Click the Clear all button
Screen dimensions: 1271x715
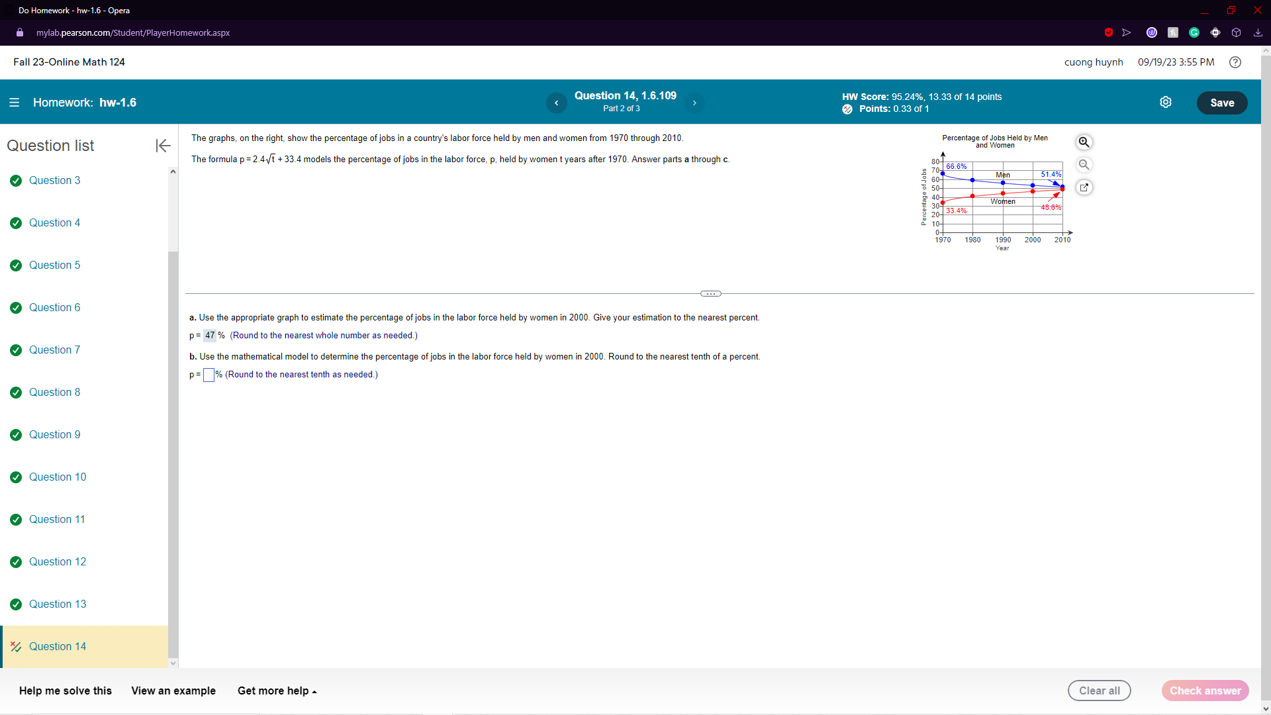pos(1099,691)
